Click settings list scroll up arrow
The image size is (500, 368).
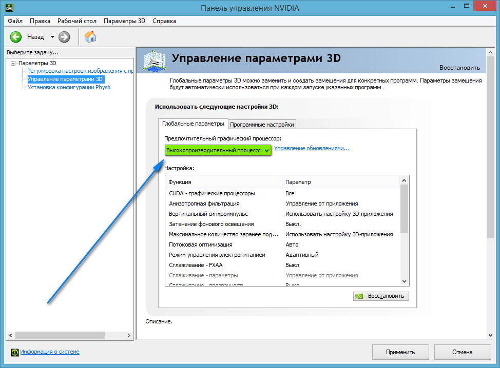tap(405, 180)
